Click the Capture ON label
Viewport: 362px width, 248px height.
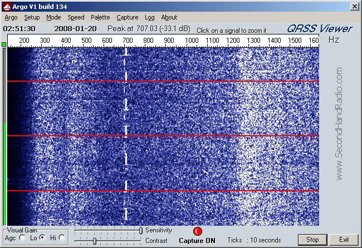197,241
